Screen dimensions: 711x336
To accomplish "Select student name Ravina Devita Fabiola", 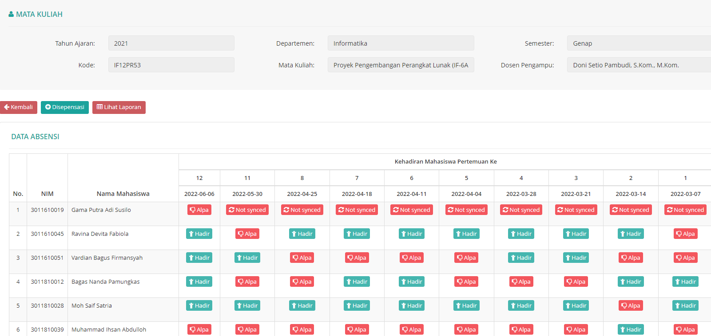I will click(100, 234).
